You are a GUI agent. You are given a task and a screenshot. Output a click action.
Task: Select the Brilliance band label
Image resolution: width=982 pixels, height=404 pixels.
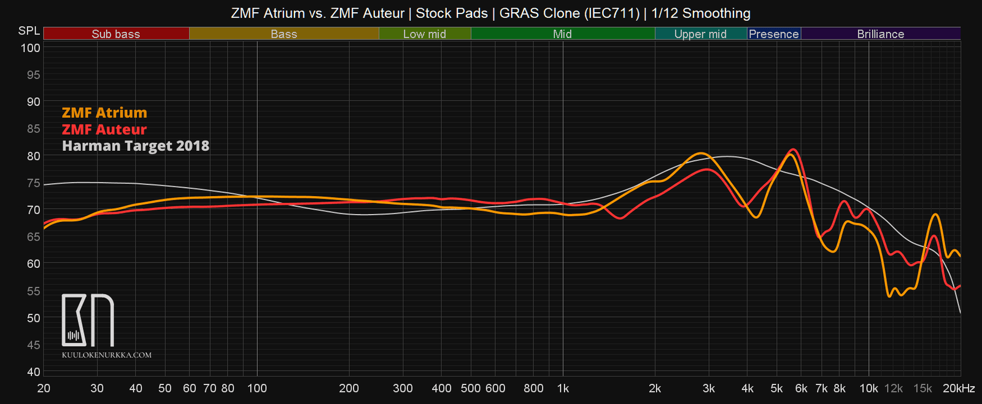pos(881,34)
